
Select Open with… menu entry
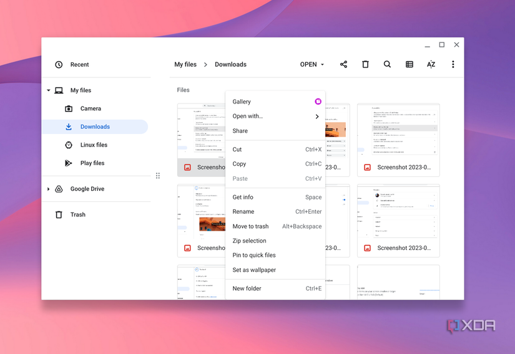point(275,116)
